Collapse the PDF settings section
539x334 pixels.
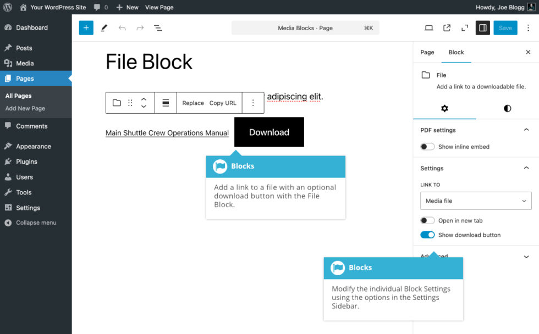(526, 130)
